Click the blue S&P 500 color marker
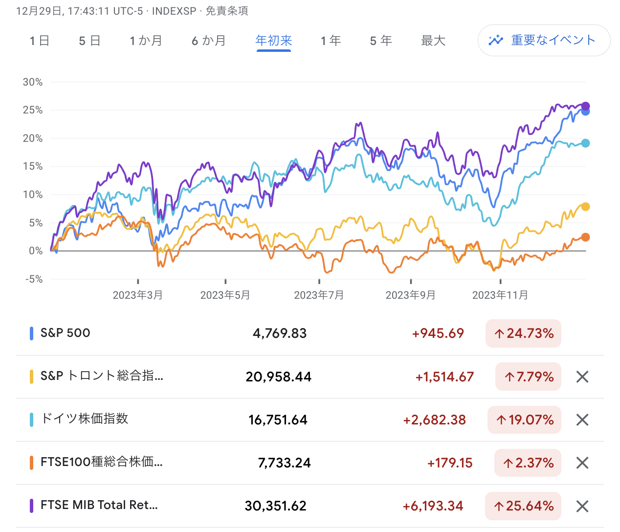This screenshot has height=532, width=620. click(31, 333)
